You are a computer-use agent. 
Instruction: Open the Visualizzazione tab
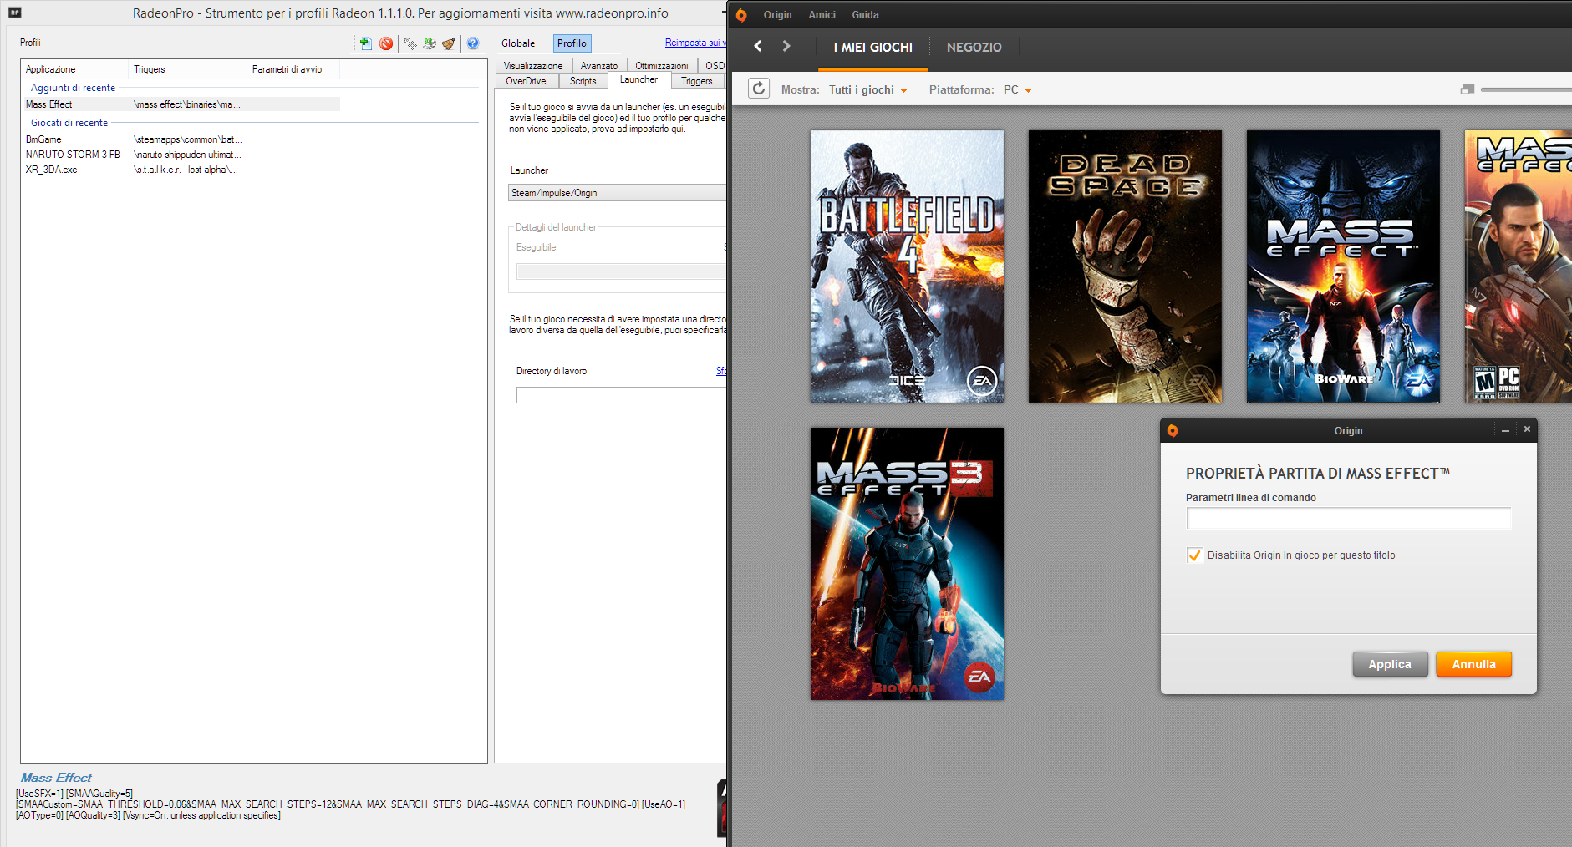(x=533, y=66)
